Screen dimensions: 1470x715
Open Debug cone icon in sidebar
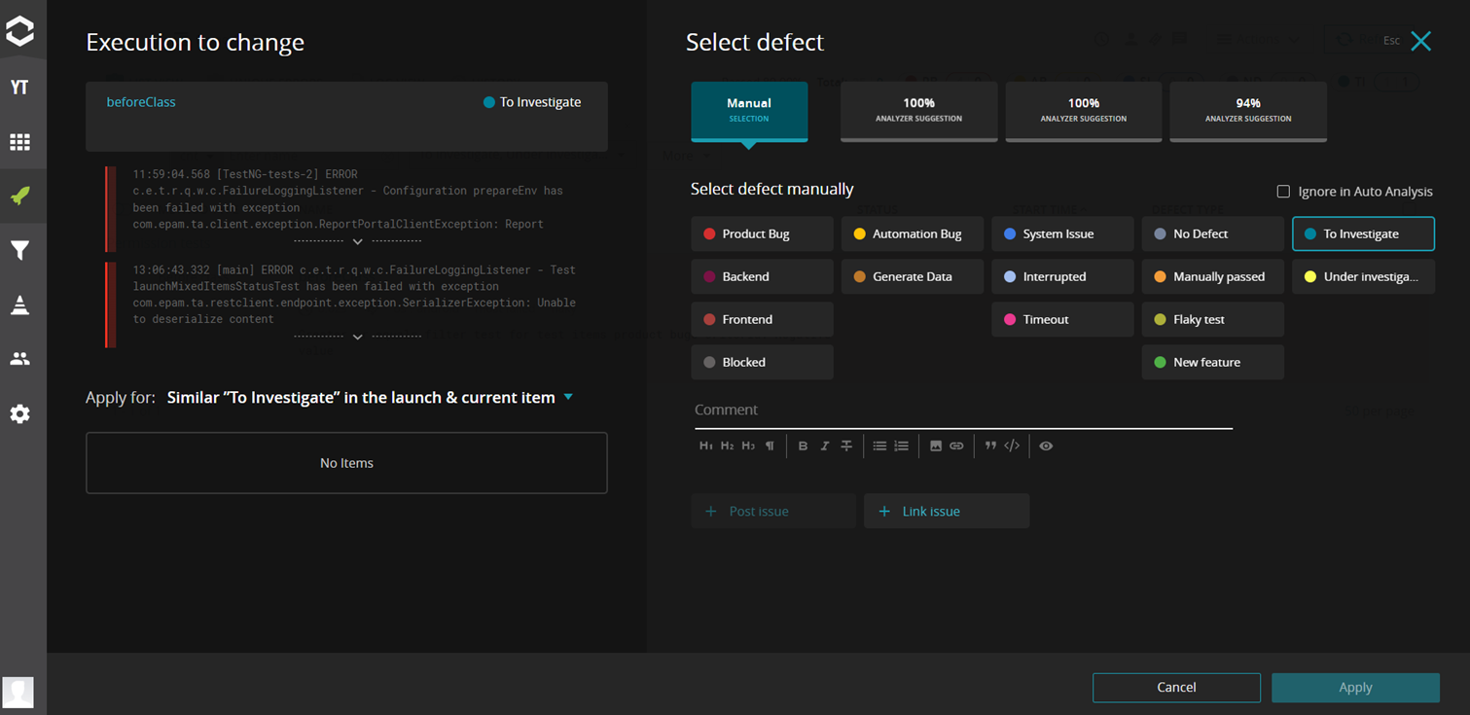pyautogui.click(x=19, y=305)
